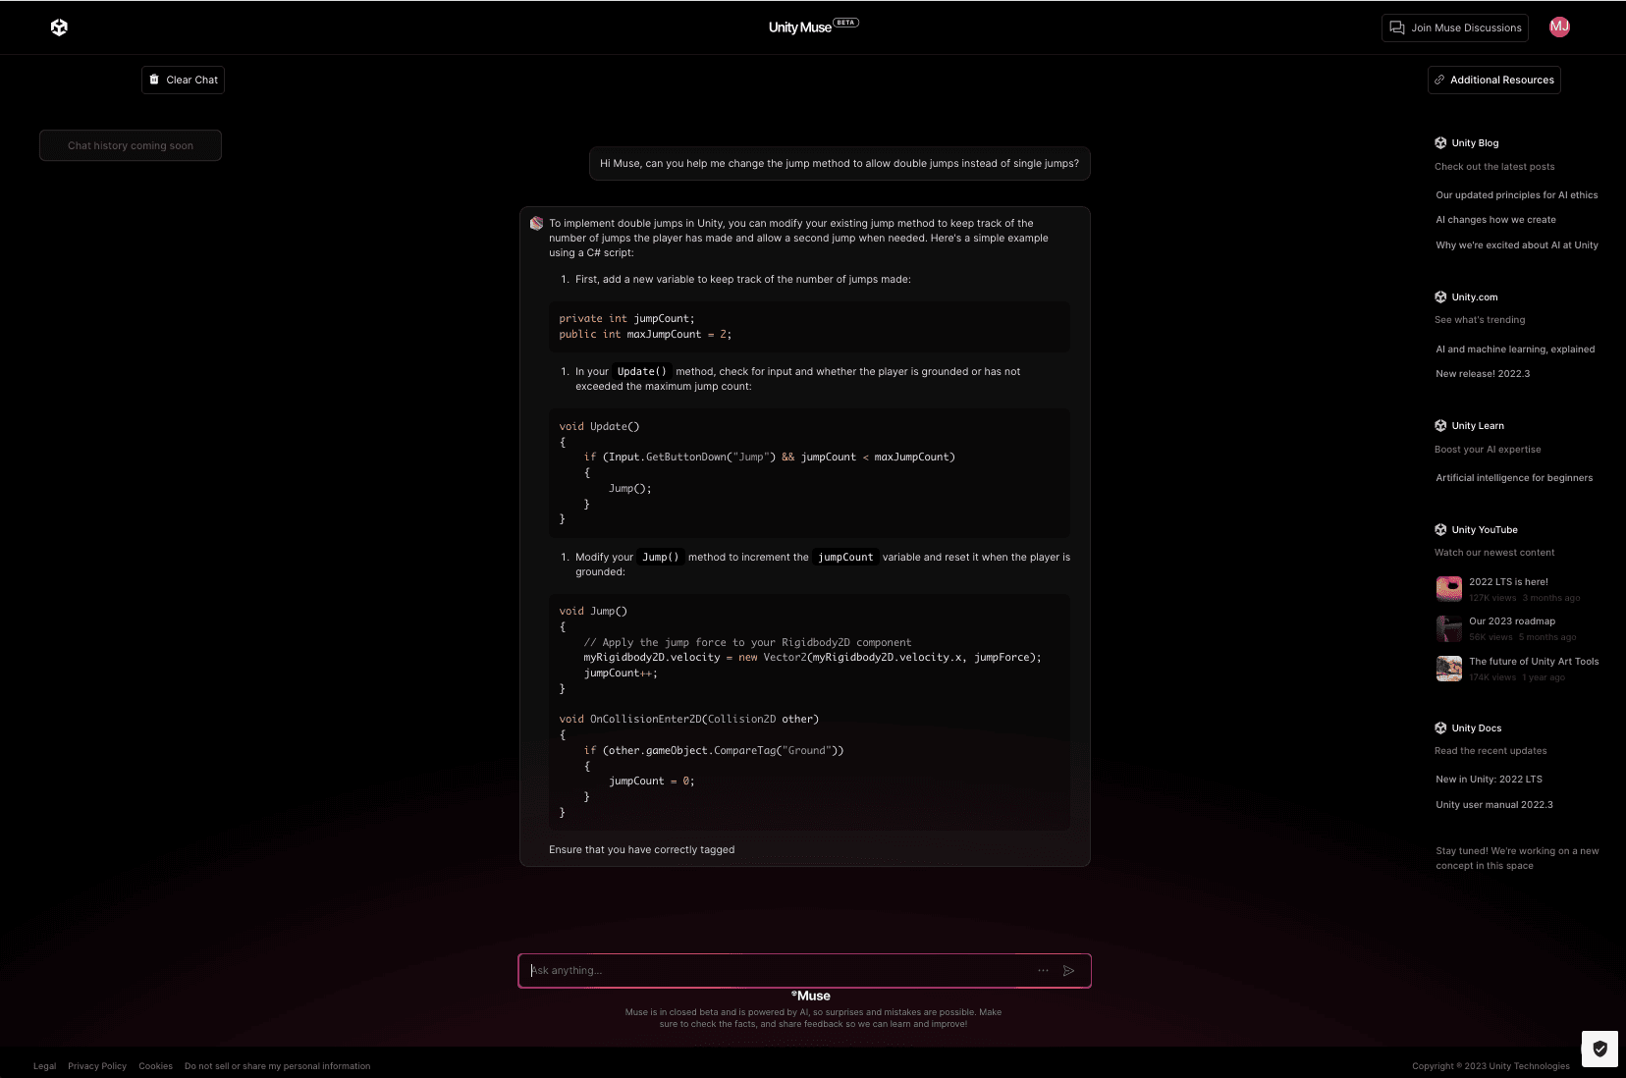Screen dimensions: 1626x1078
Task: Open Our 2023 roadmap video title
Action: point(1512,621)
